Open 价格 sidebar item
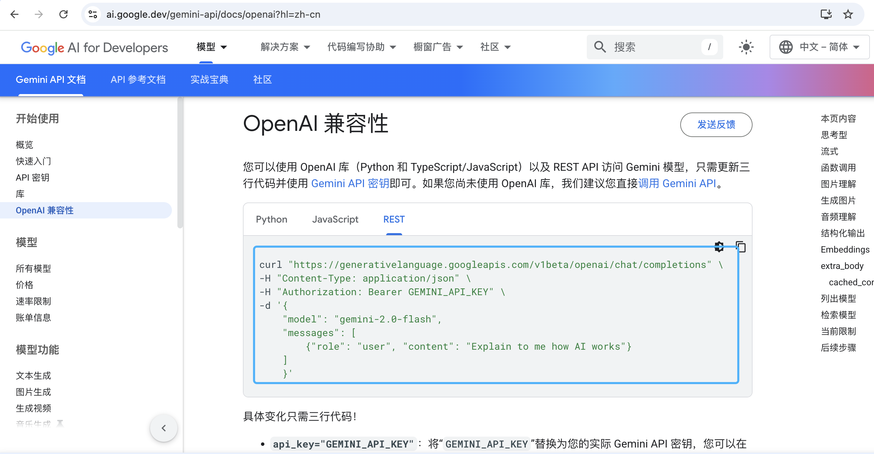Screen dimensions: 874x454 click(x=25, y=285)
